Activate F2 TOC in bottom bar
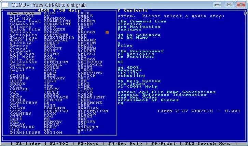 (59, 144)
